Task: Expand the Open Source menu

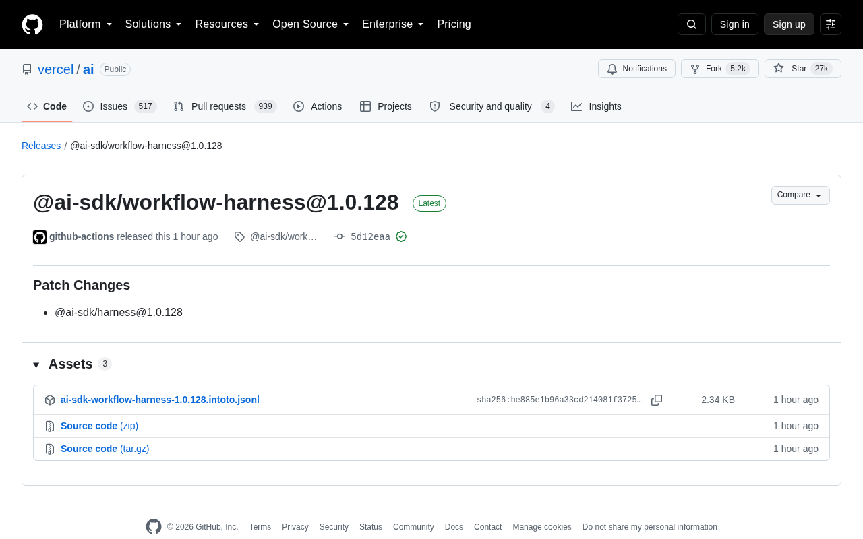Action: click(311, 24)
